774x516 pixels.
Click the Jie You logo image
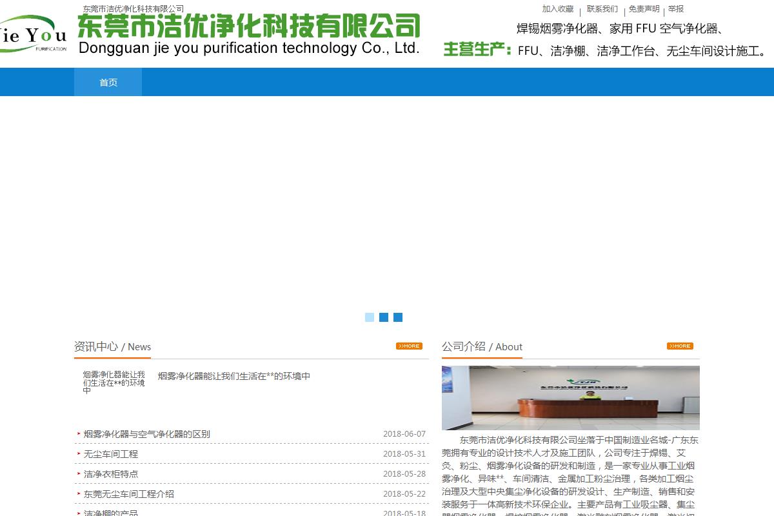34,35
